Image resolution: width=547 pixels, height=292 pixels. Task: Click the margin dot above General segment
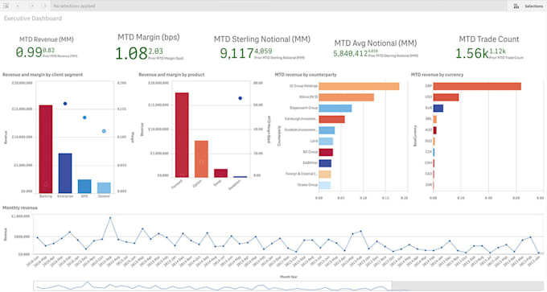coord(104,131)
